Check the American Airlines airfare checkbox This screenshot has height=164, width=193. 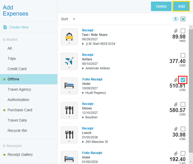[x=183, y=55]
